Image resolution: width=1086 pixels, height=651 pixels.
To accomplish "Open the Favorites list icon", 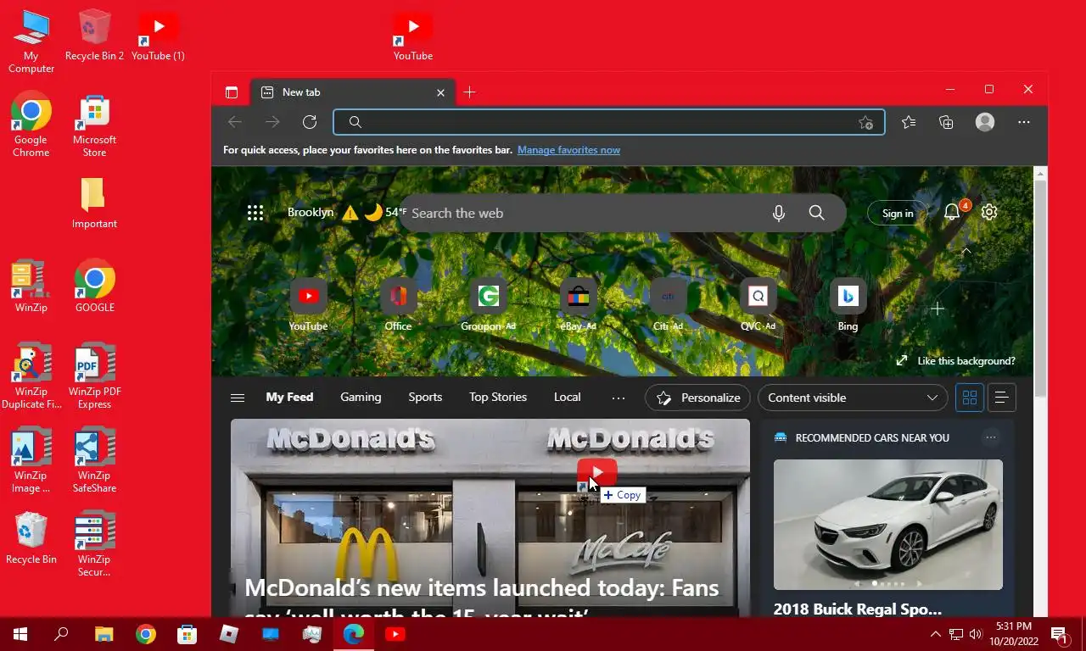I will coord(909,122).
